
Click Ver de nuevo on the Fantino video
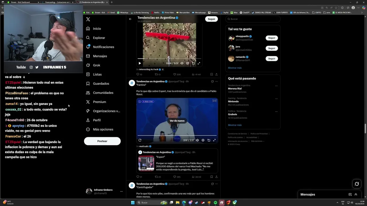[177, 121]
